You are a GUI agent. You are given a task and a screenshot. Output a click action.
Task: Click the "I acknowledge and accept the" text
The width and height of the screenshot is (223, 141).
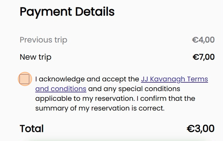point(87,79)
